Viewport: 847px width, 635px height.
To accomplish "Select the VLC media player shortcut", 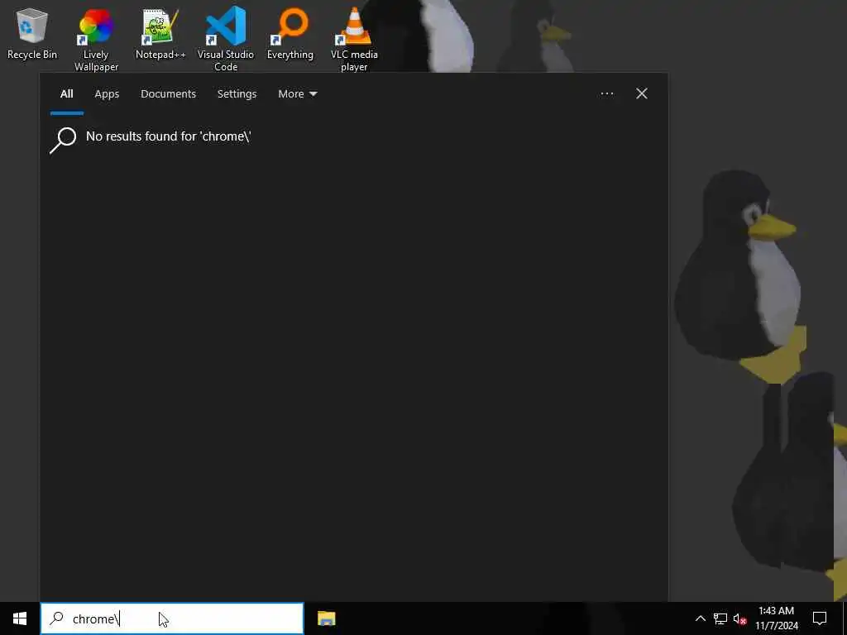I will (x=354, y=40).
